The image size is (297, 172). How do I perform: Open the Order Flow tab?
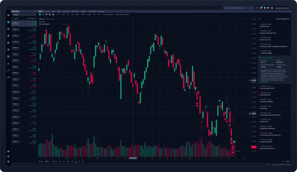[75, 11]
